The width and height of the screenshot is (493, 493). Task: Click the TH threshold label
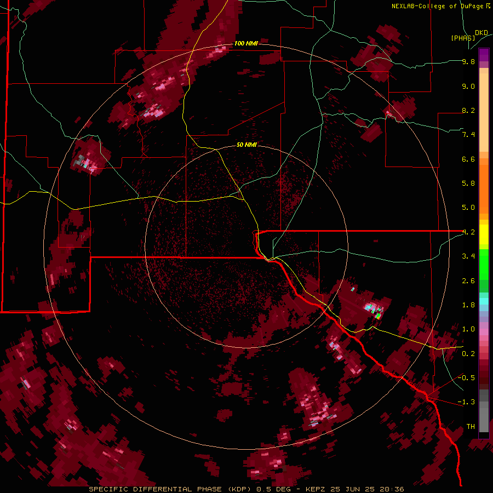(x=471, y=427)
